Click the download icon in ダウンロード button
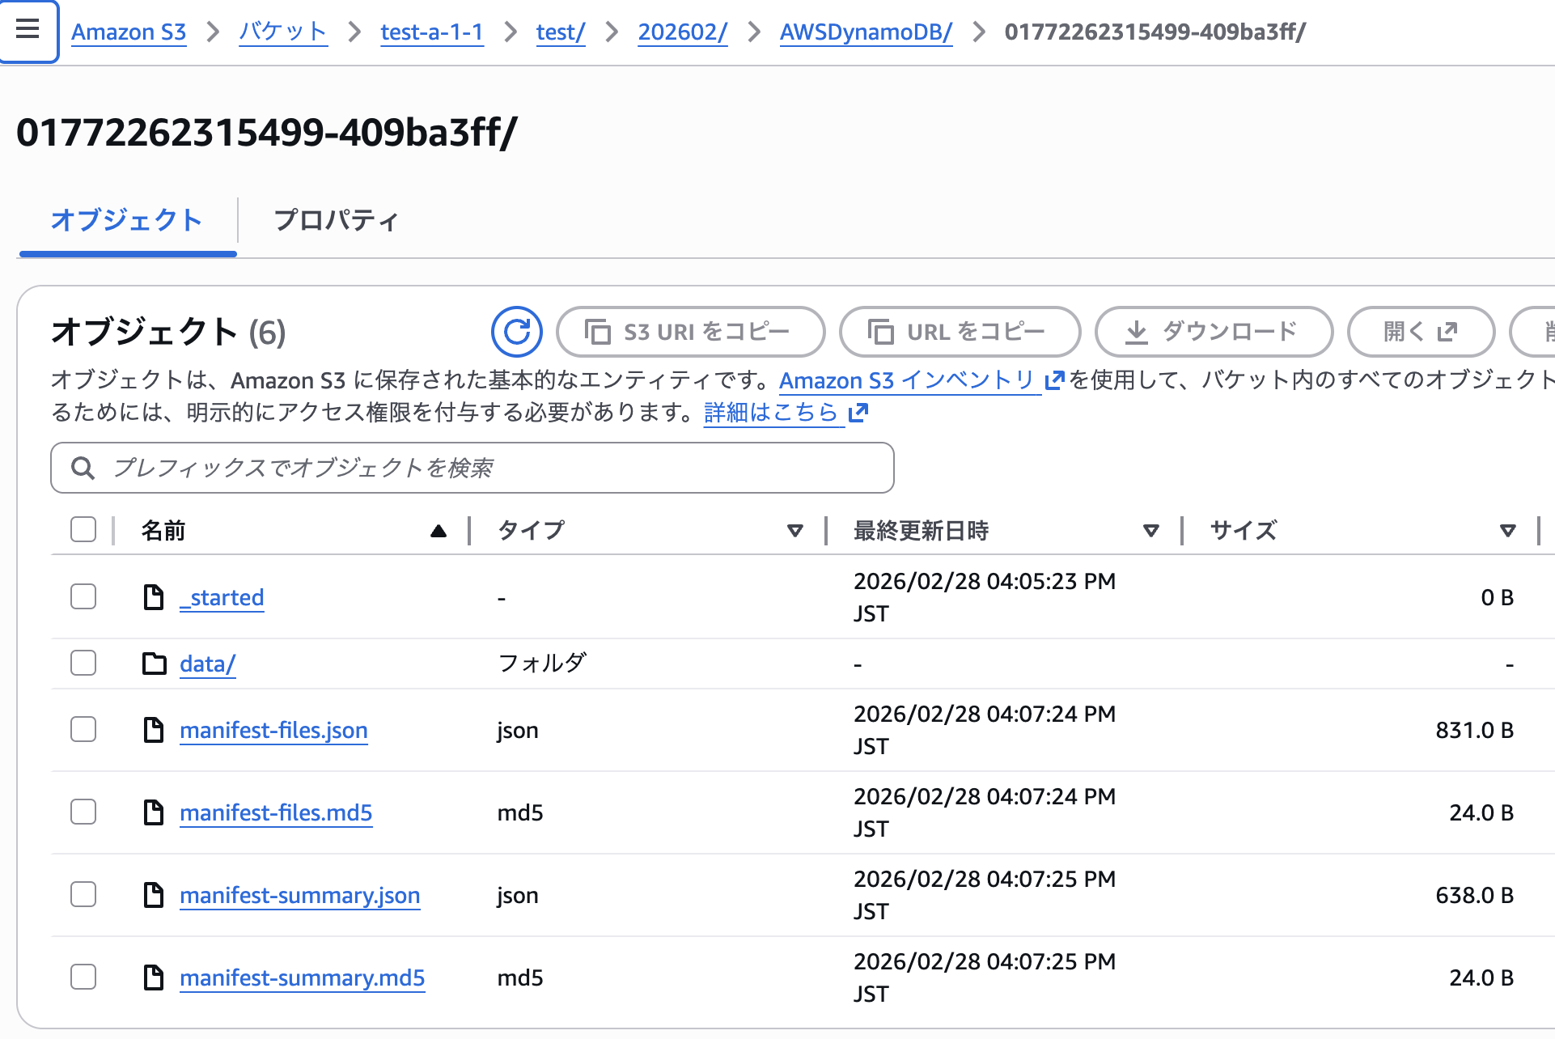This screenshot has width=1555, height=1039. click(1138, 331)
